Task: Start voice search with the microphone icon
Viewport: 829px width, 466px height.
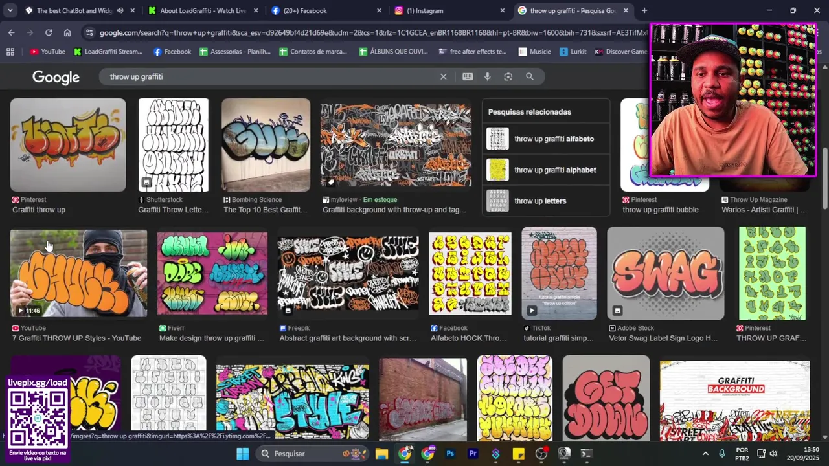Action: [488, 76]
